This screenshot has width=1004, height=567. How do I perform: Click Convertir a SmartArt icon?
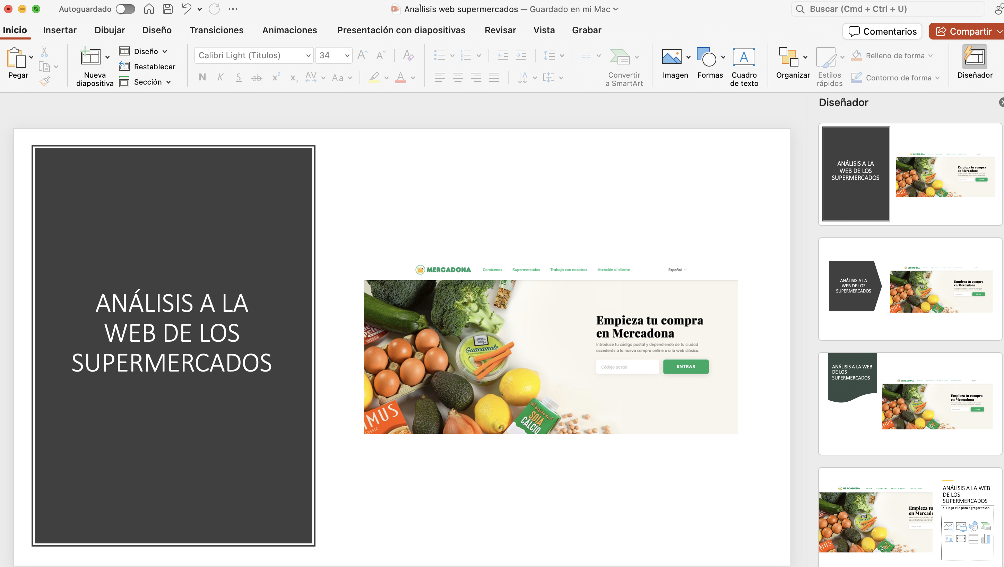[620, 57]
